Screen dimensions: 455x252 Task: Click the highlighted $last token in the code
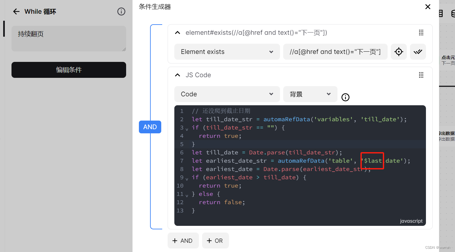pos(372,160)
